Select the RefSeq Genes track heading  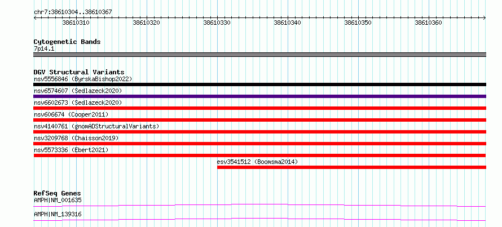pyautogui.click(x=57, y=193)
